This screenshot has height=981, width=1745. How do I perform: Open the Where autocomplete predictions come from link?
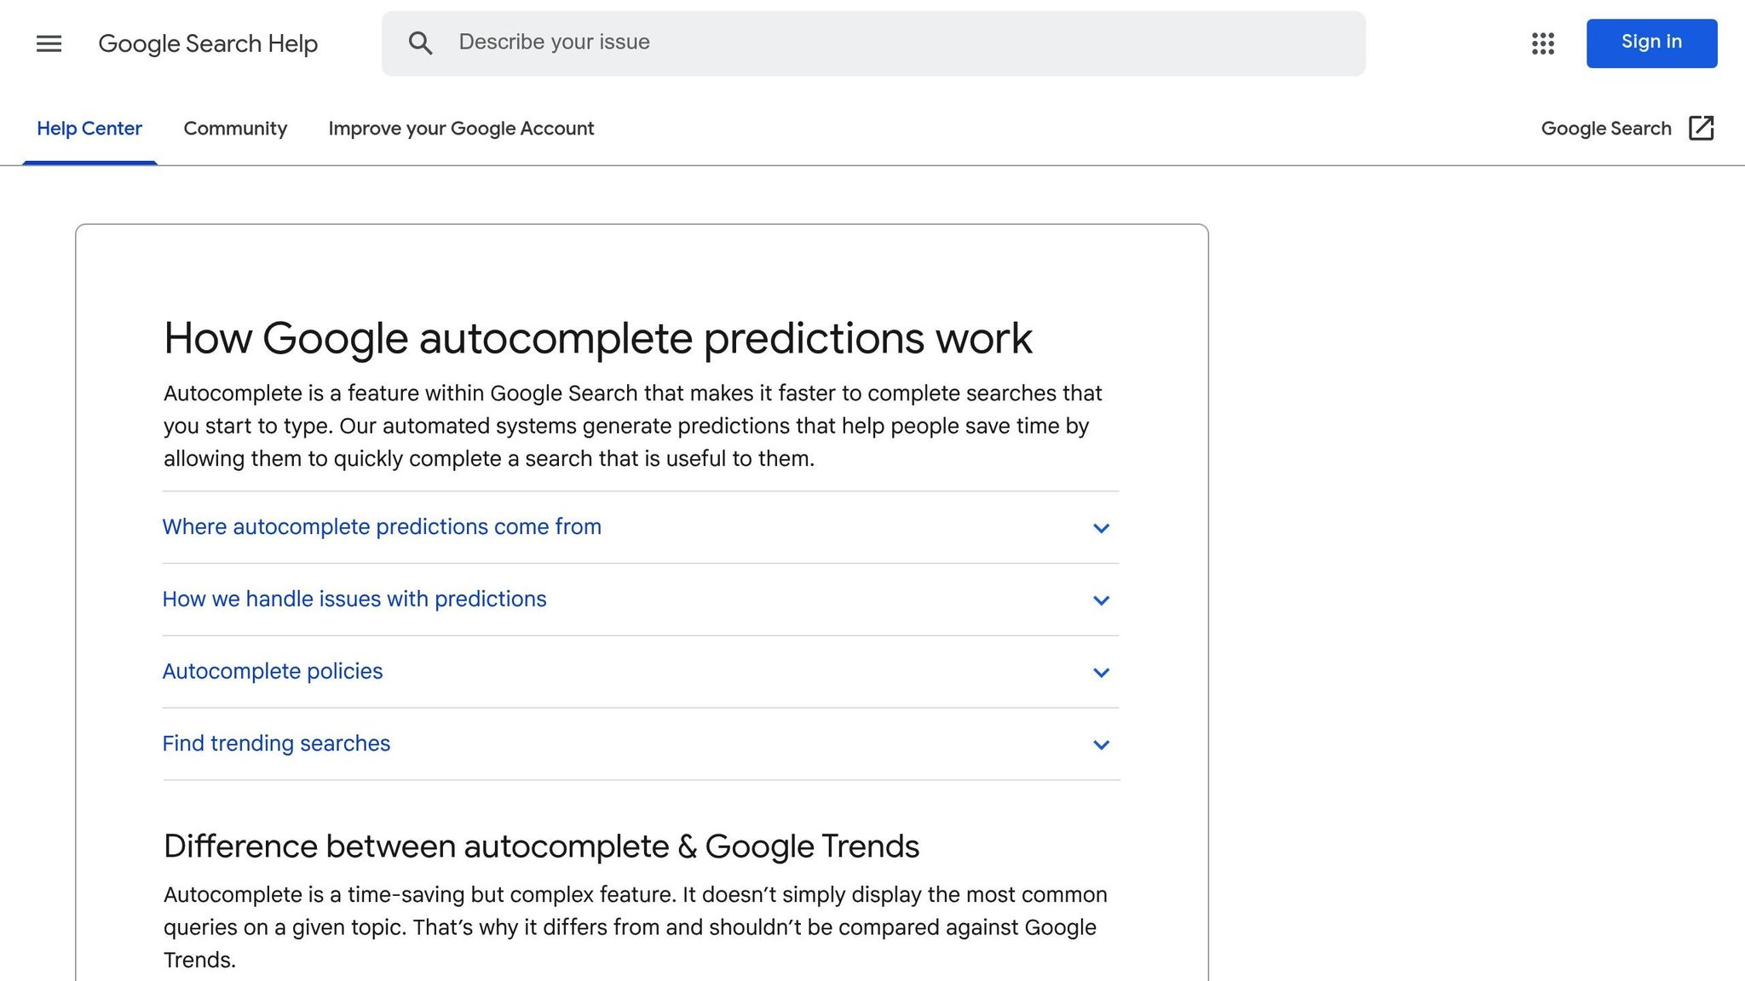pos(382,527)
